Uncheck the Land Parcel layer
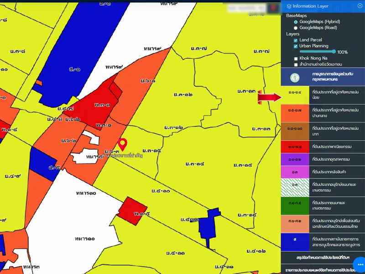 click(x=296, y=40)
